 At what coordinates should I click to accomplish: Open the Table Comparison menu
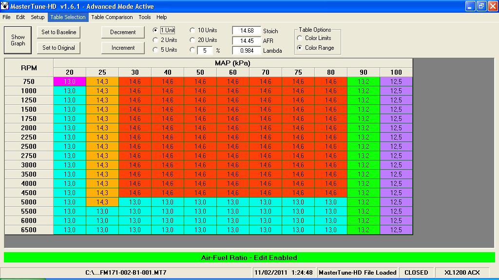(112, 17)
